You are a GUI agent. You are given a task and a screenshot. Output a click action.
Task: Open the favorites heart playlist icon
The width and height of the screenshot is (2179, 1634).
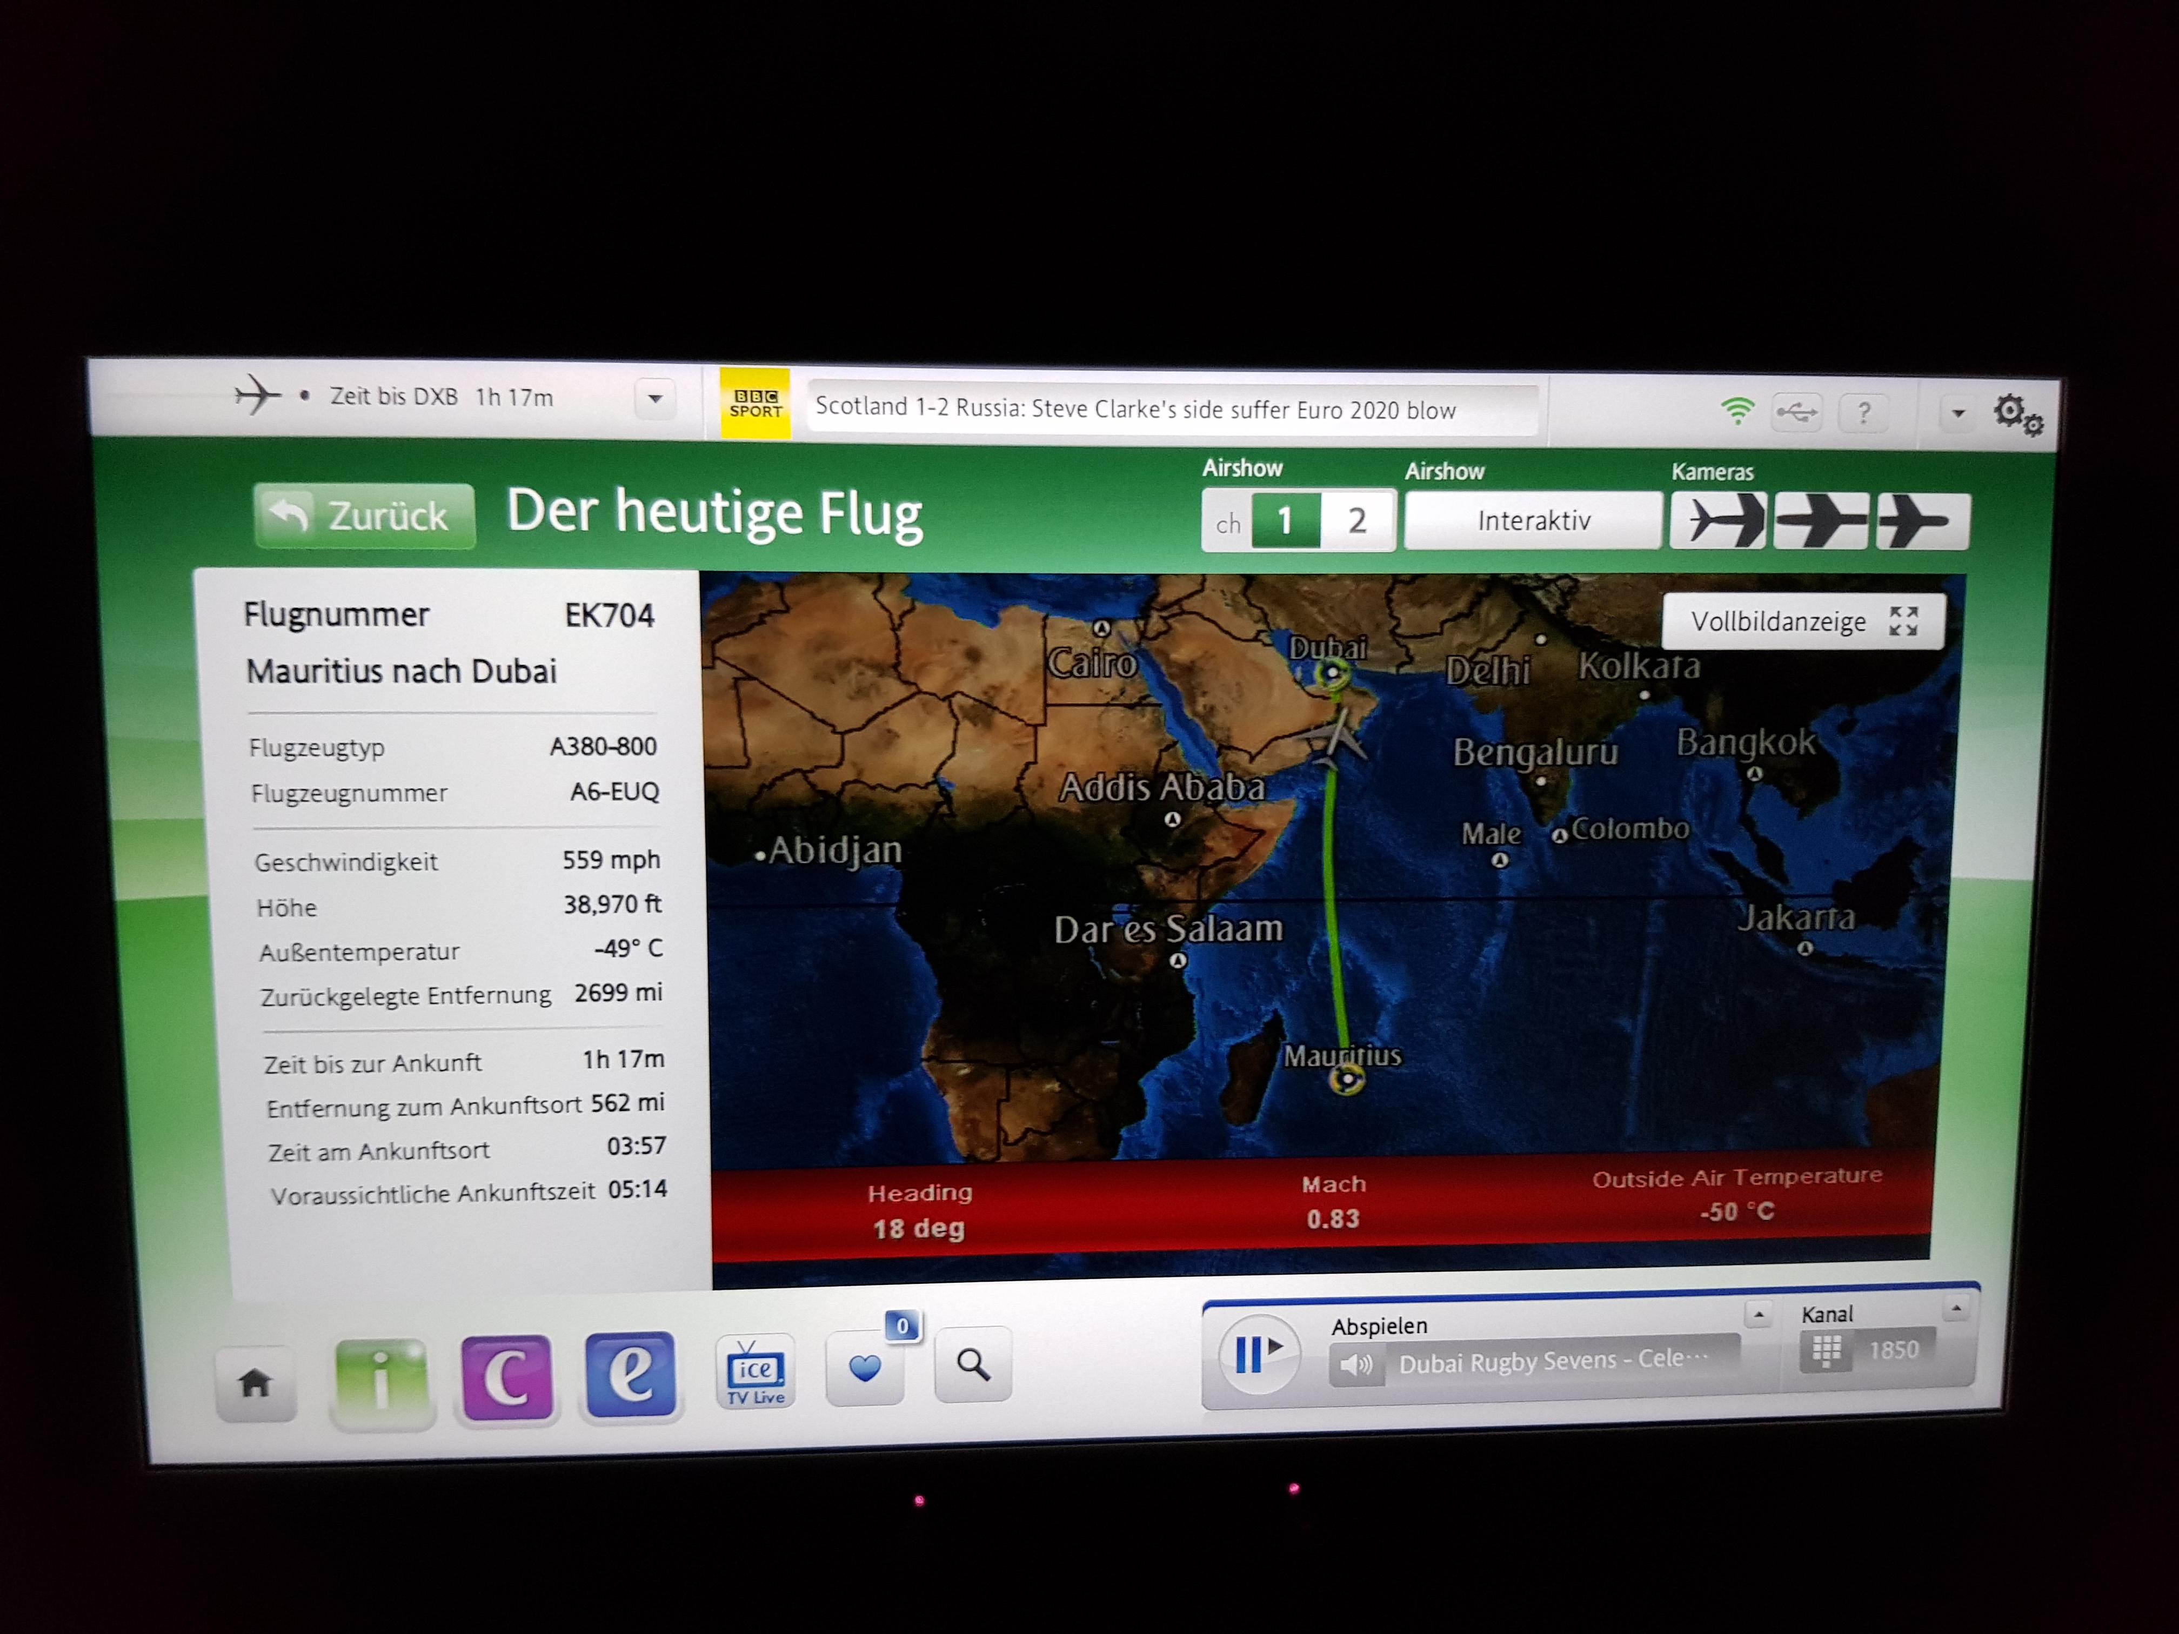pyautogui.click(x=865, y=1367)
